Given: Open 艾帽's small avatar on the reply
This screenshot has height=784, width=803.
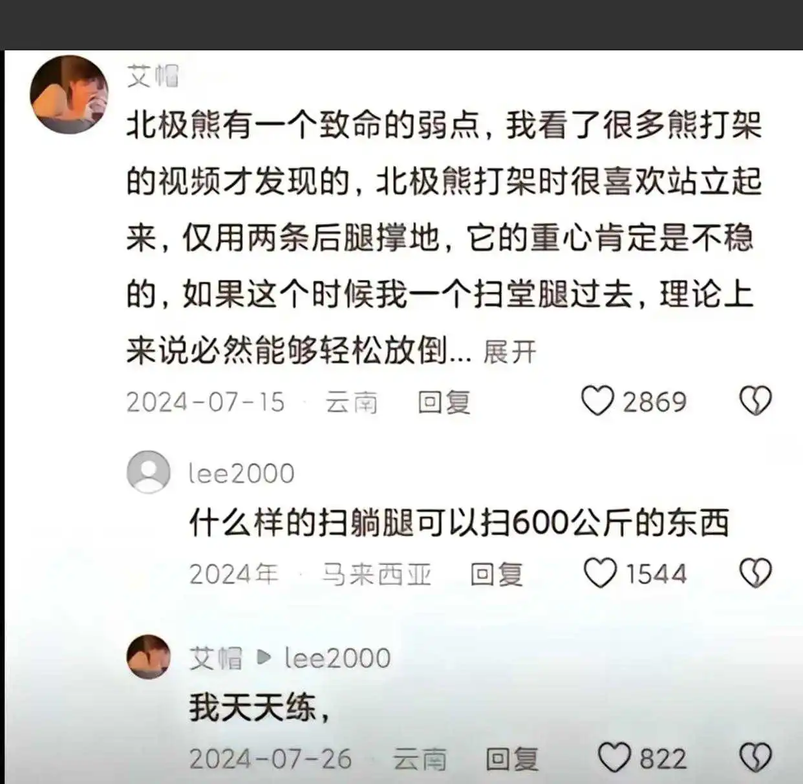Looking at the screenshot, I should [x=148, y=657].
